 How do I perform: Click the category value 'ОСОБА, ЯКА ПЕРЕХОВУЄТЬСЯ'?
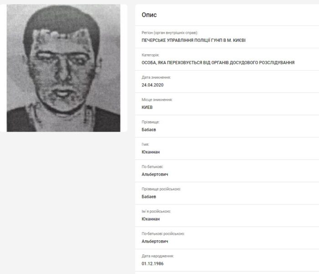tap(172, 63)
